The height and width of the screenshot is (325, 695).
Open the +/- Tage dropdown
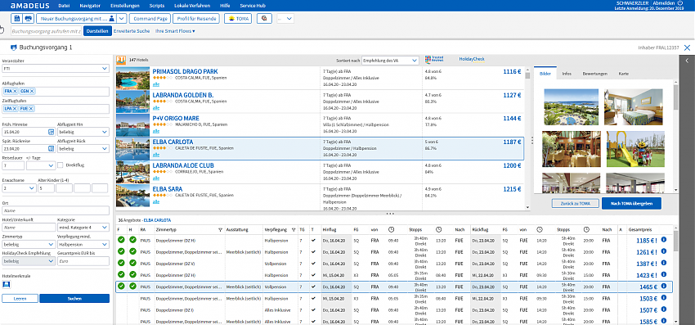click(40, 165)
